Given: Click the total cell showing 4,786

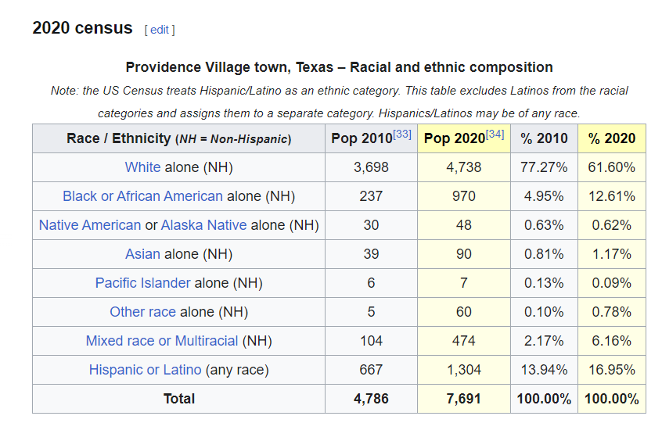Looking at the screenshot, I should click(x=371, y=399).
